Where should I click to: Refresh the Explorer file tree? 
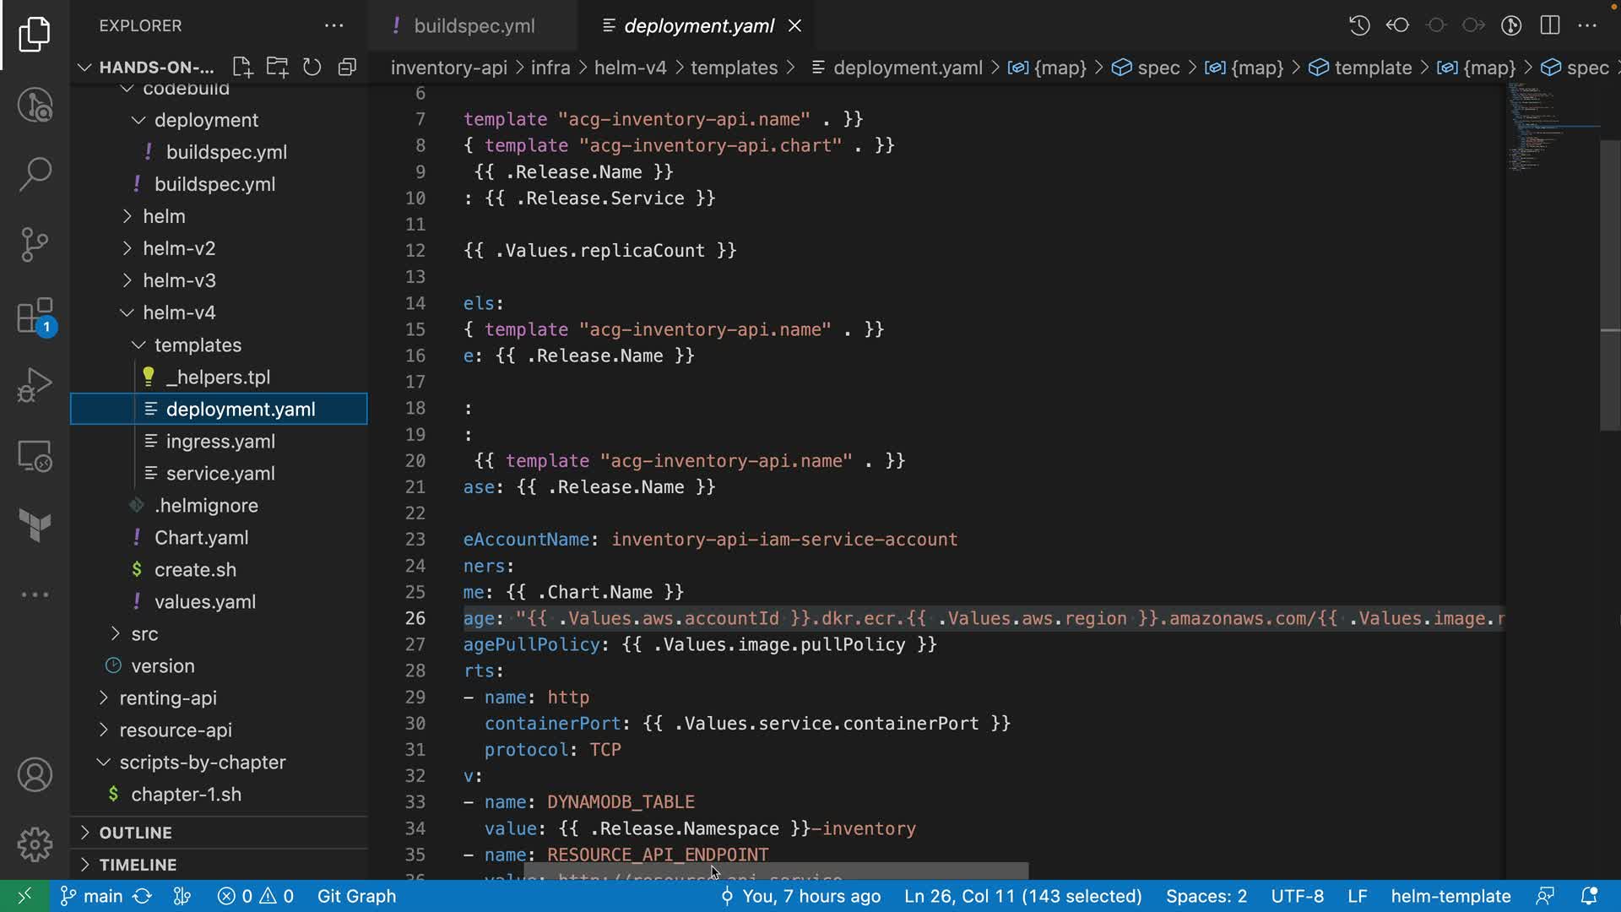[x=312, y=68]
